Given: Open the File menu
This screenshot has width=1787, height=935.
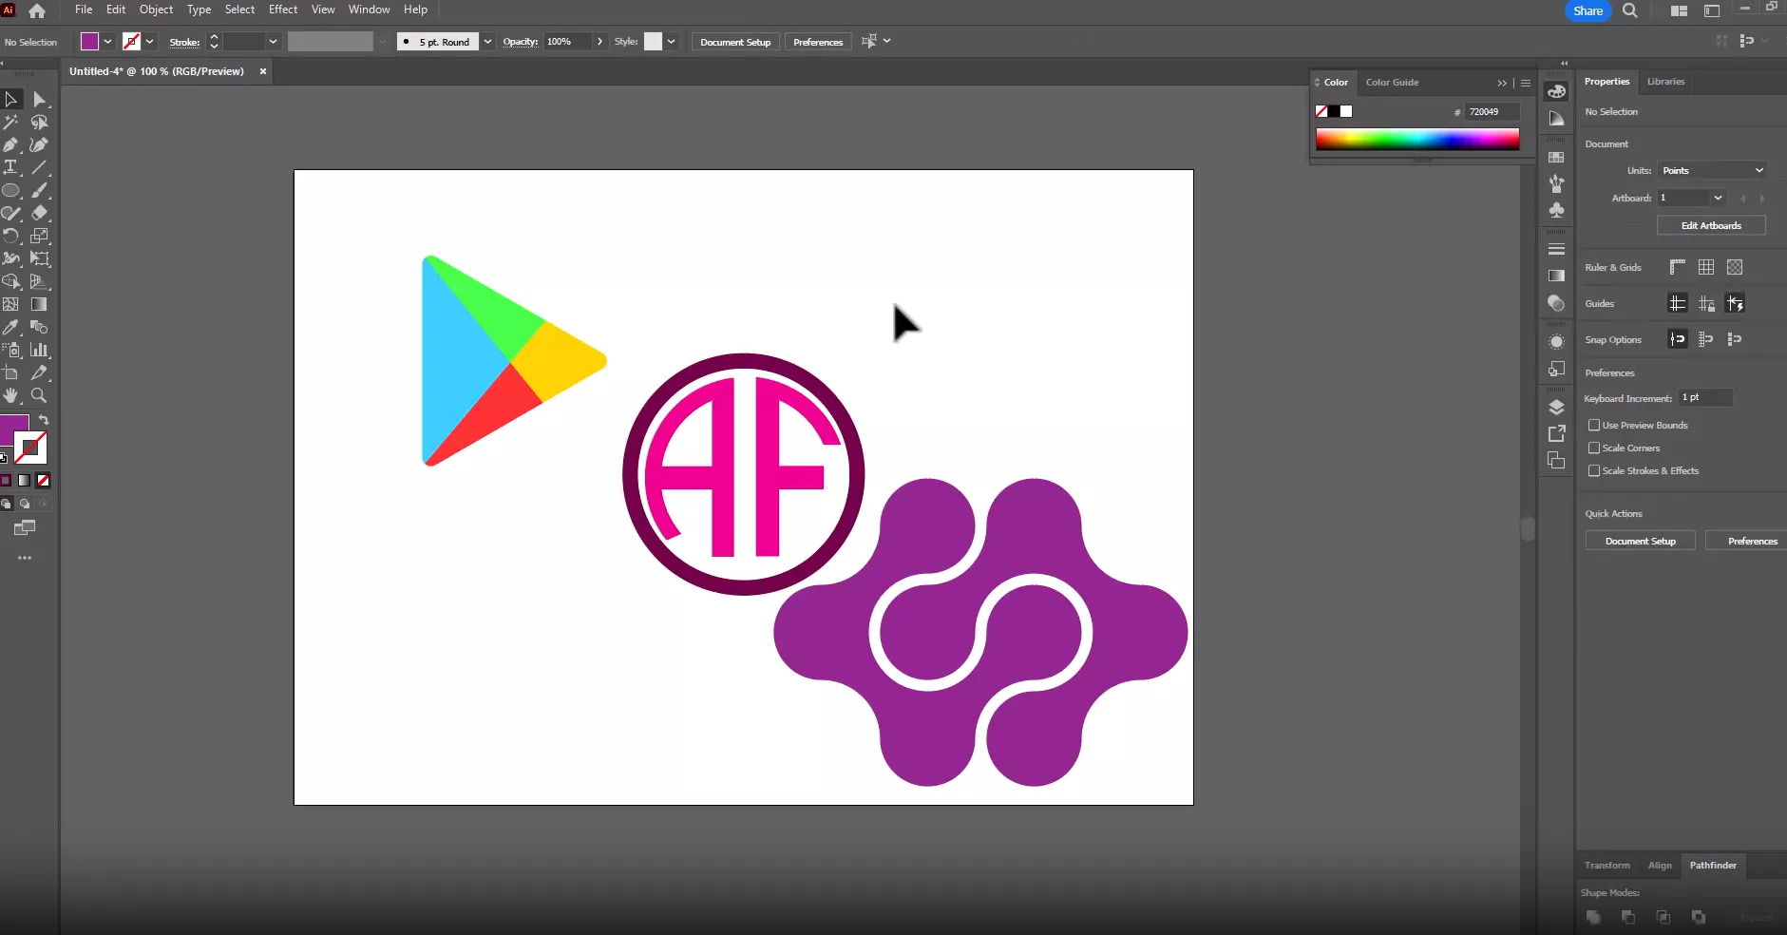Looking at the screenshot, I should tap(84, 10).
